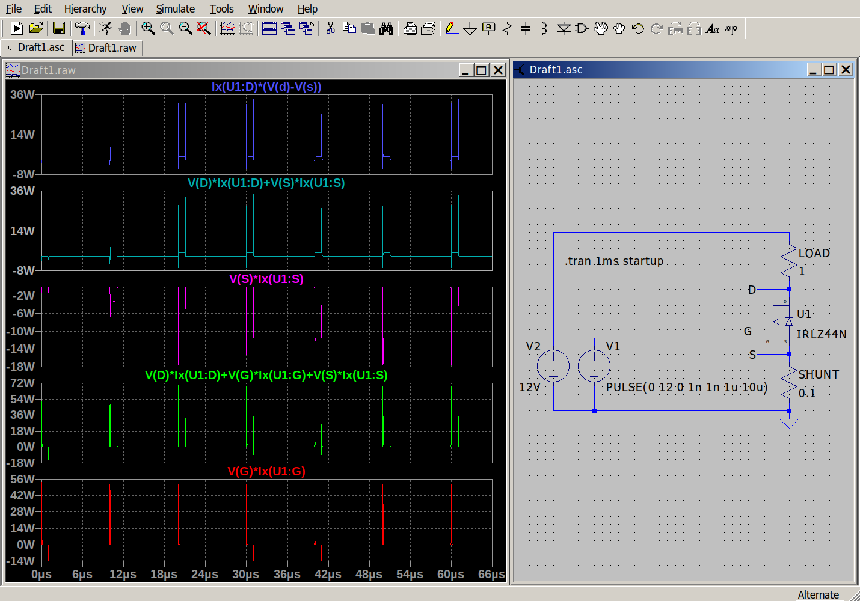Open the Edit menu
The width and height of the screenshot is (860, 601).
(x=43, y=9)
